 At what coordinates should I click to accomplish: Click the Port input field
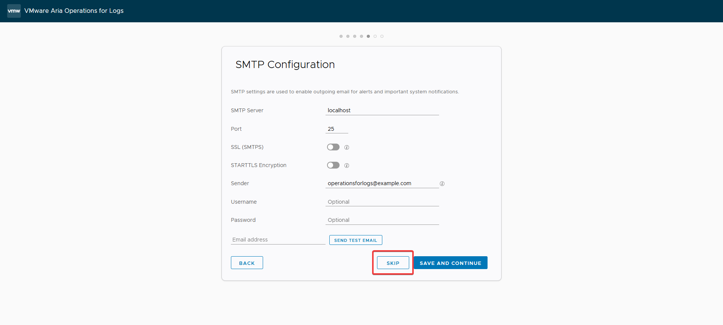pyautogui.click(x=337, y=129)
